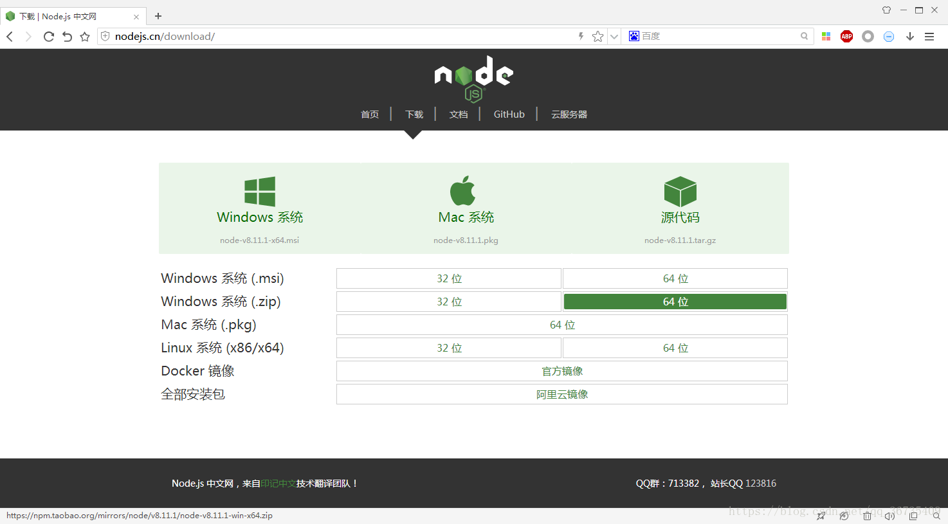Download via Mac 系统 heading link
This screenshot has width=948, height=524.
point(466,217)
